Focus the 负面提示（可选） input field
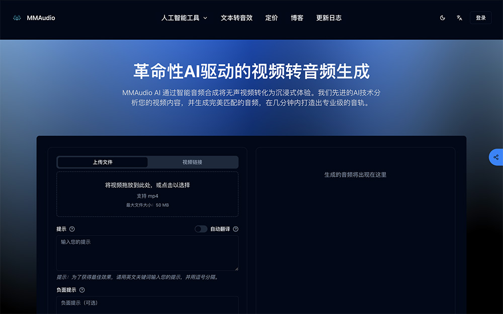Screen dimensions: 503x314 pos(147,305)
